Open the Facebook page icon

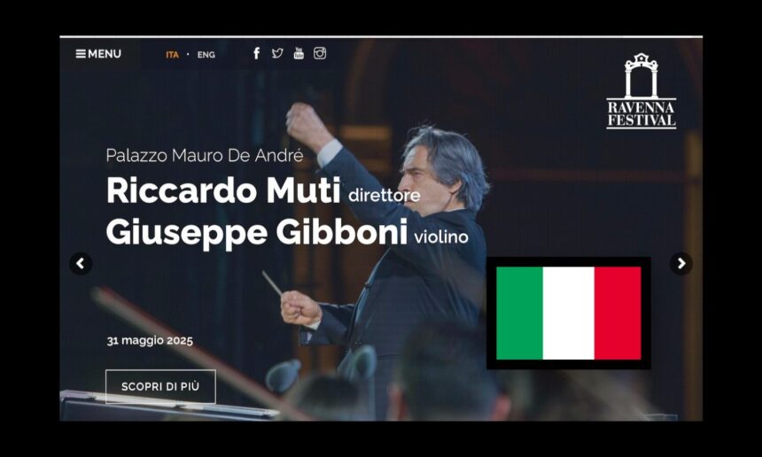pyautogui.click(x=257, y=53)
